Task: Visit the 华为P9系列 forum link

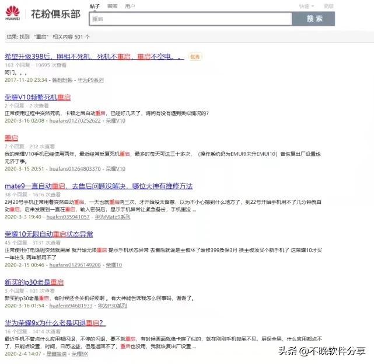Action: [91, 80]
